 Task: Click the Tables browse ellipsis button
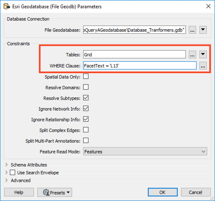click(x=192, y=55)
